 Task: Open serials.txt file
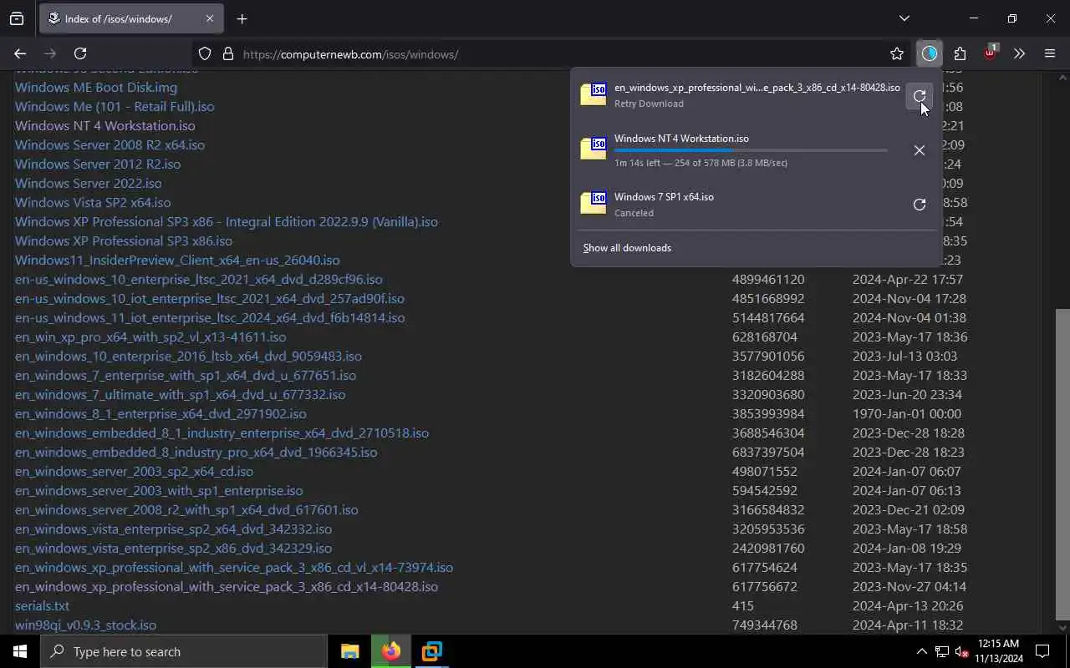coord(42,605)
